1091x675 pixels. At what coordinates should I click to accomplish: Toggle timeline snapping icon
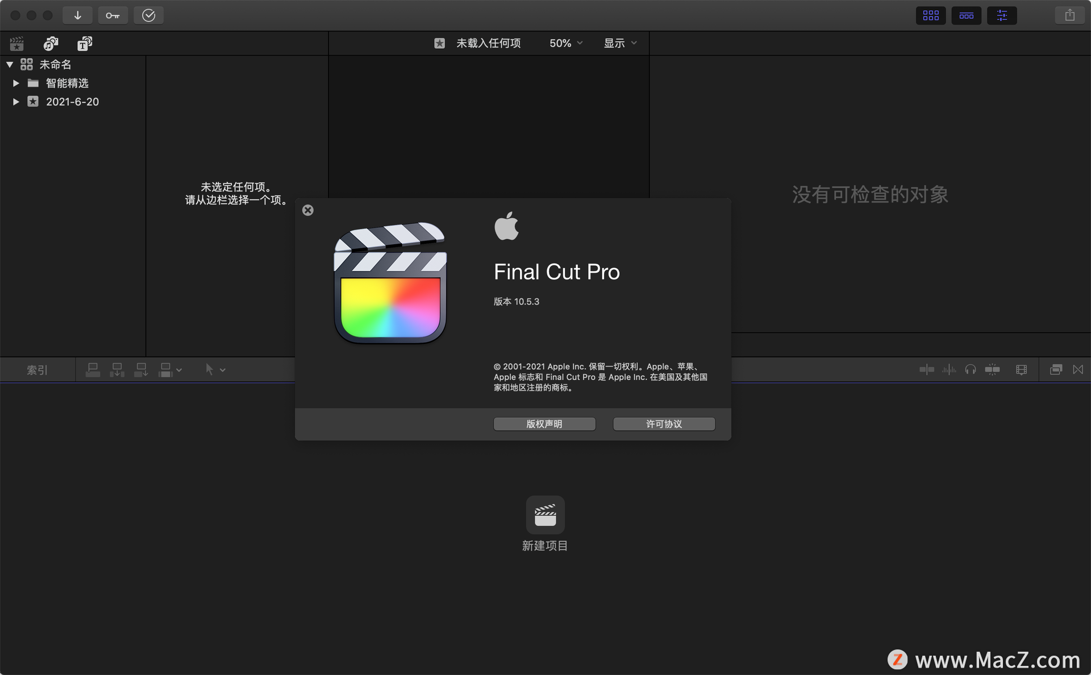click(x=993, y=370)
